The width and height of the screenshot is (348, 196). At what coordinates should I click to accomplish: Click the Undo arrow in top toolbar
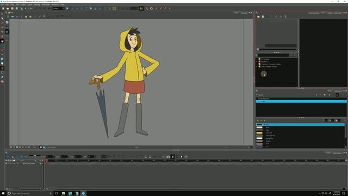click(x=26, y=9)
